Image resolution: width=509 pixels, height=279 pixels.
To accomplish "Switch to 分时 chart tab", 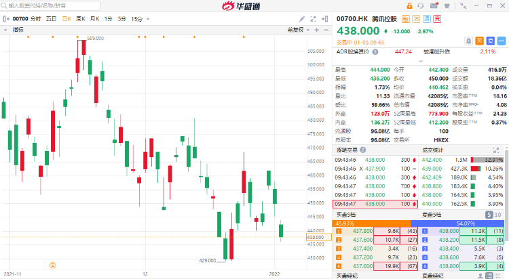I will coord(36,19).
